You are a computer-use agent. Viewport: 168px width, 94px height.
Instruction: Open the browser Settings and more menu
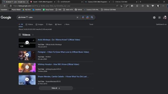(x=163, y=6)
